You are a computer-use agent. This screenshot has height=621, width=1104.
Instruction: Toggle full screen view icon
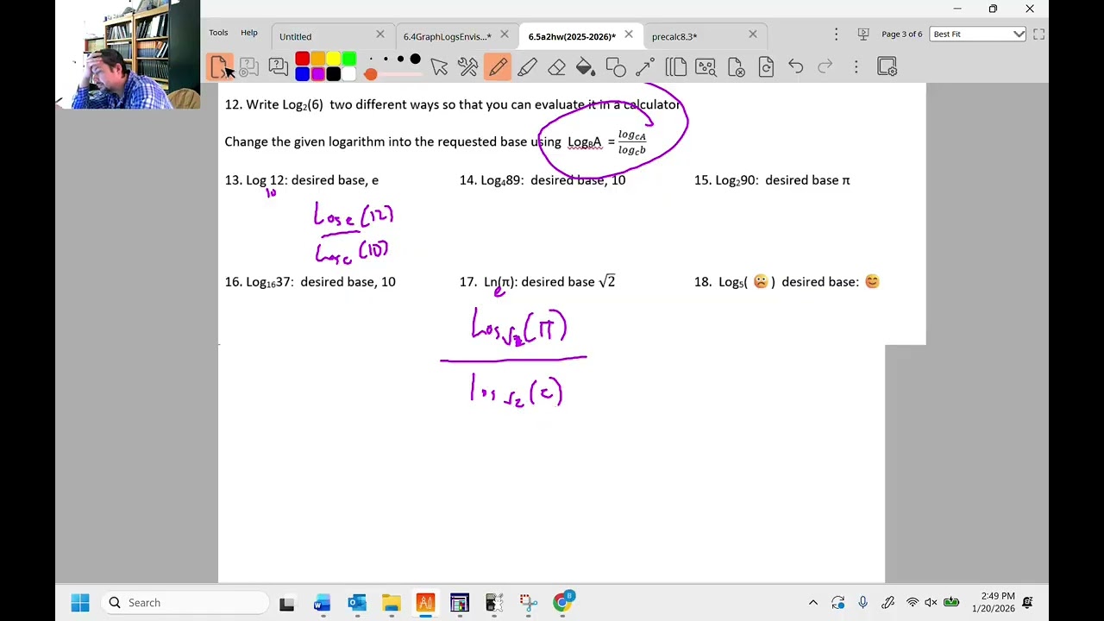(x=1038, y=34)
